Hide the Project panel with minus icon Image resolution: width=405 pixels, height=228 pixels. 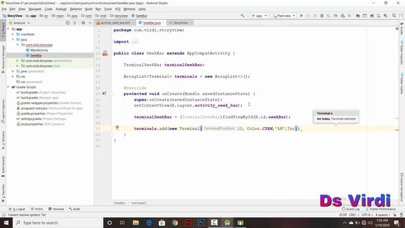(90, 23)
